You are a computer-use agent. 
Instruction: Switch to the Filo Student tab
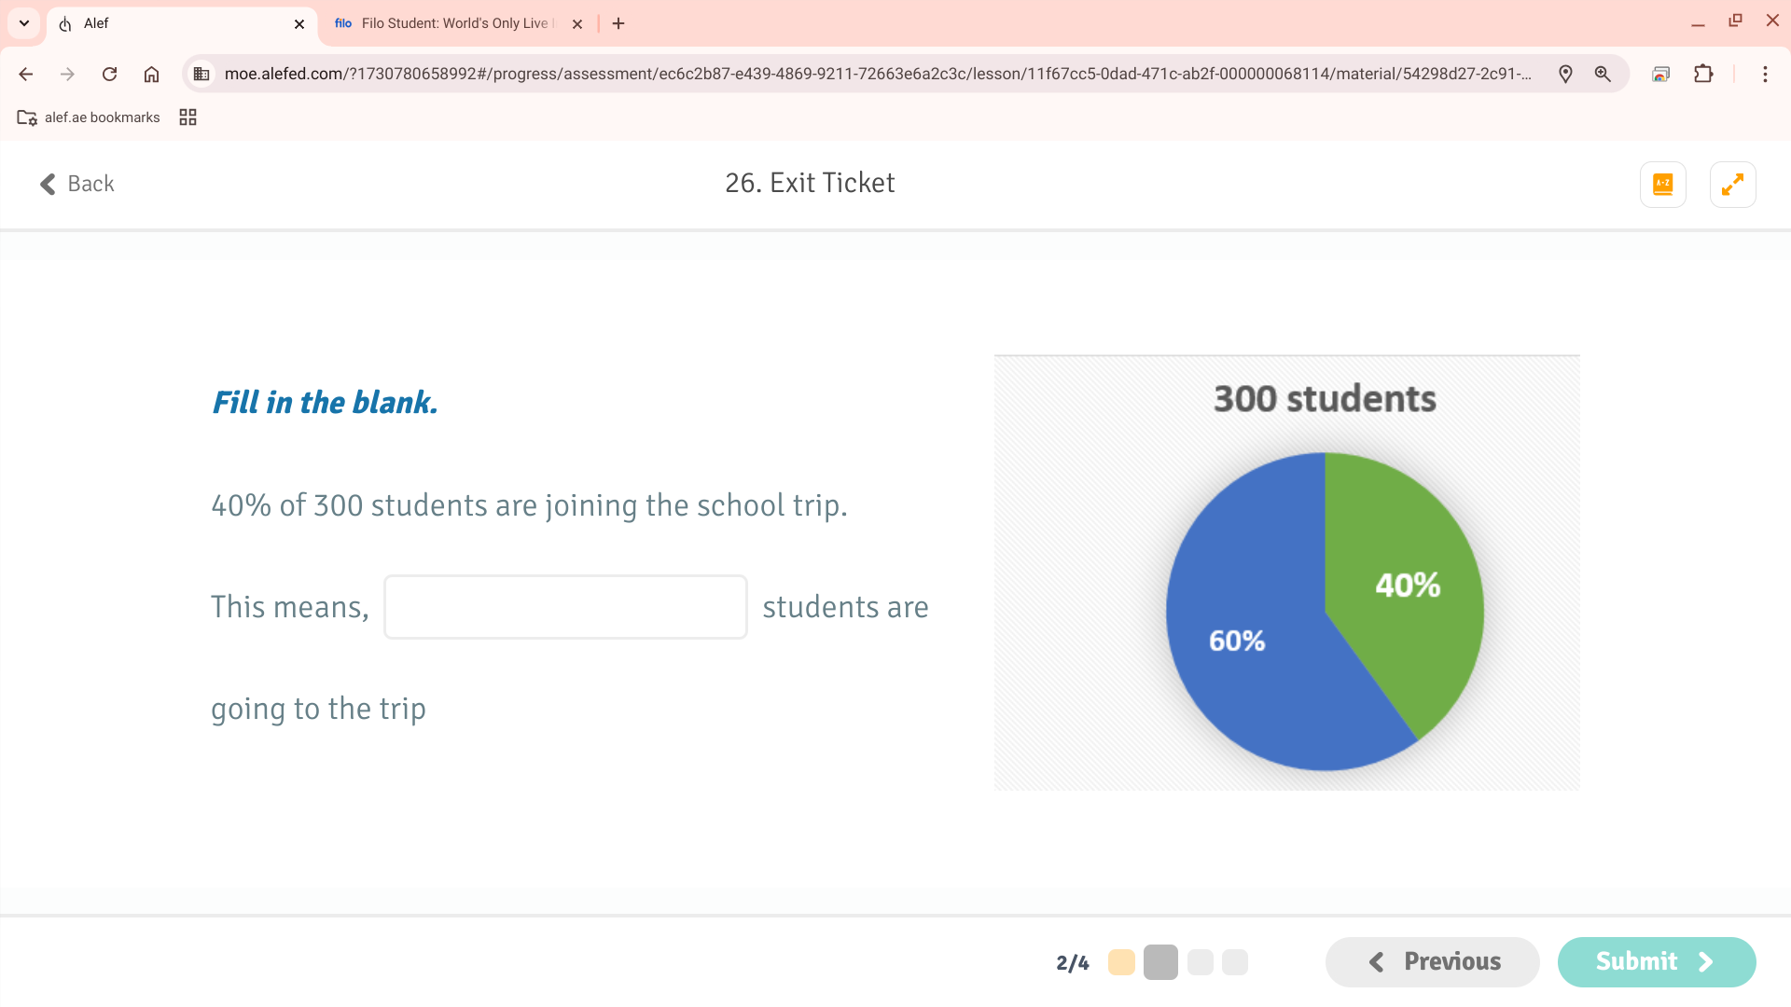[x=448, y=23]
